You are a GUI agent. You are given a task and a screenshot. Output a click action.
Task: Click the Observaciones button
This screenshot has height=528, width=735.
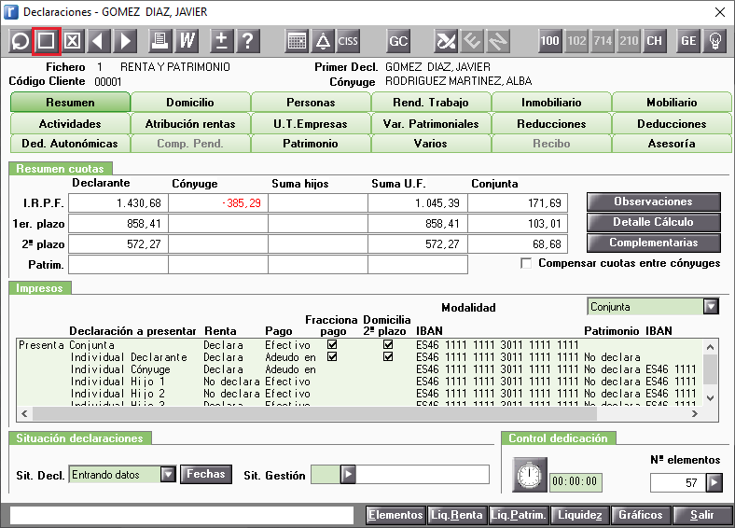[654, 201]
